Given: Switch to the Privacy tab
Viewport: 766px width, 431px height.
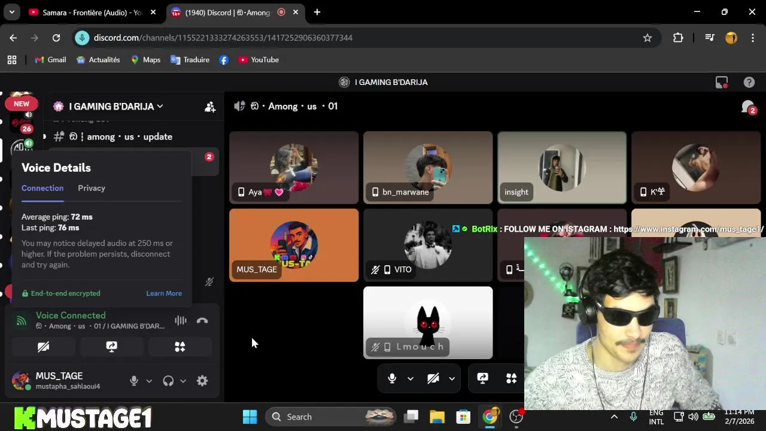Looking at the screenshot, I should pyautogui.click(x=92, y=188).
